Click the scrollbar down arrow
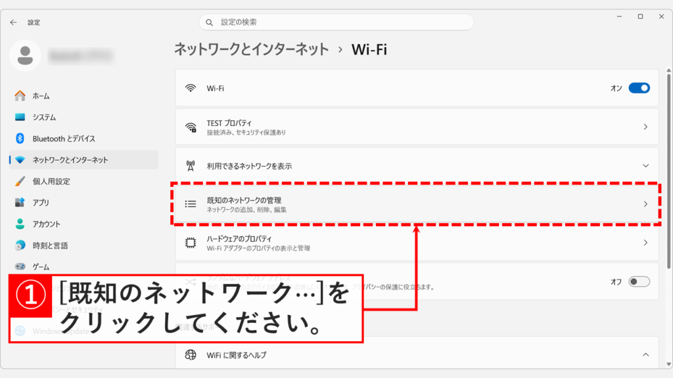Viewport: 673px width, 378px height. [668, 364]
